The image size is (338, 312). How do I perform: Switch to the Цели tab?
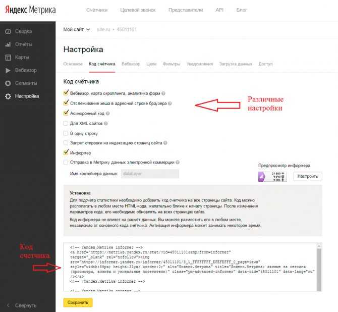(151, 64)
